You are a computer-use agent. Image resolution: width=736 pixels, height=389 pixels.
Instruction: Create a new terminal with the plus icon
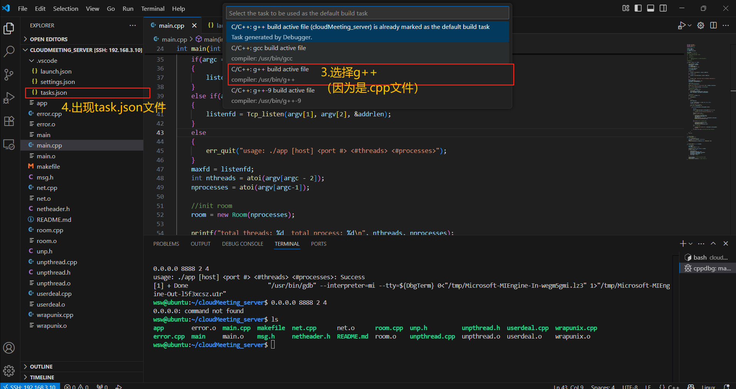tap(683, 243)
